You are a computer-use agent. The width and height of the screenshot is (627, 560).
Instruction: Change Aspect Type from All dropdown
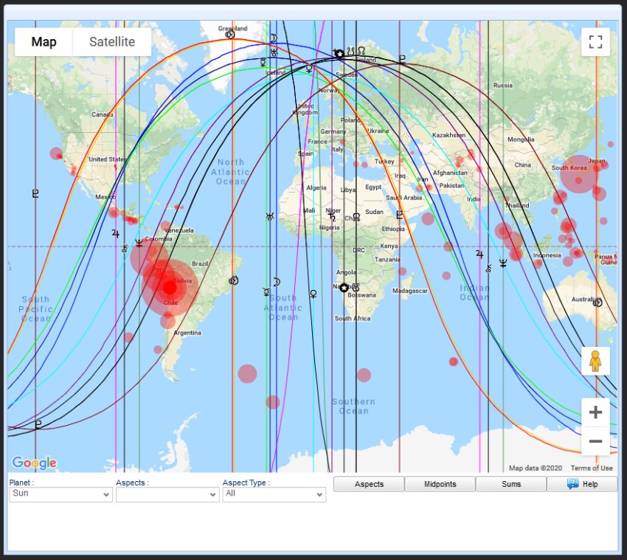click(x=274, y=494)
